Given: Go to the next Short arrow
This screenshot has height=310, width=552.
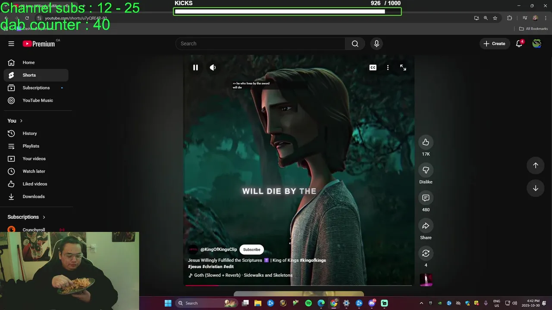Looking at the screenshot, I should (x=535, y=188).
